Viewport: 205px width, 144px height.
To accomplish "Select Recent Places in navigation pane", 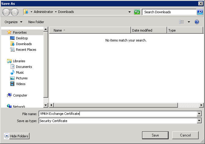I will point(26,50).
